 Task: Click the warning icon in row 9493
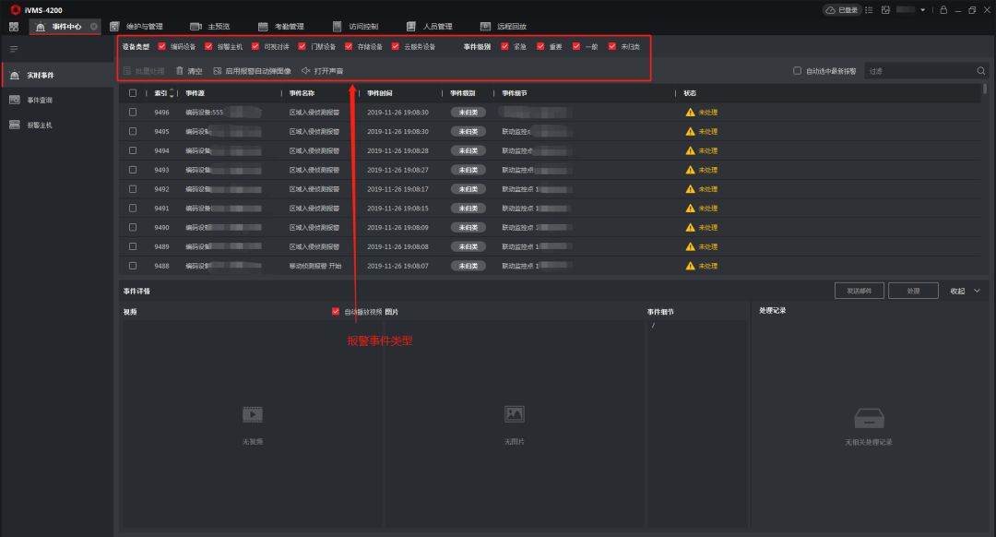[x=691, y=170]
